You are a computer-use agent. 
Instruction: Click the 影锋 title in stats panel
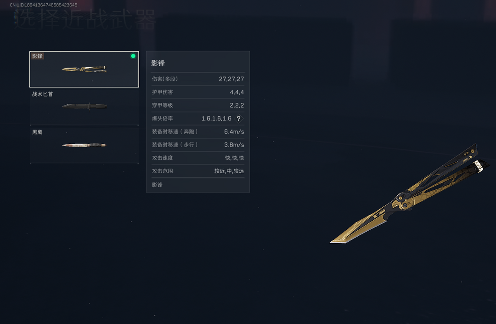tap(158, 63)
